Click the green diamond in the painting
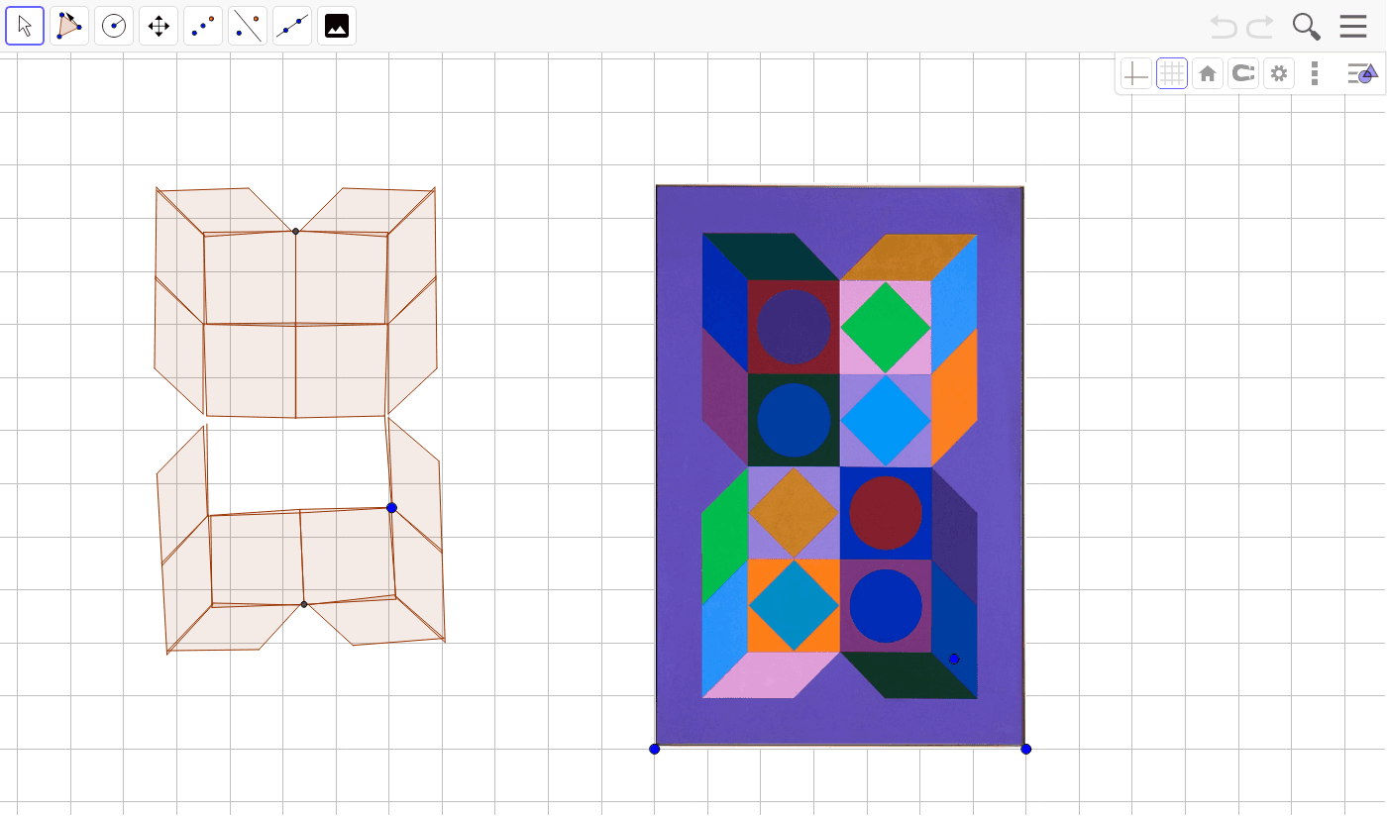 pyautogui.click(x=886, y=328)
